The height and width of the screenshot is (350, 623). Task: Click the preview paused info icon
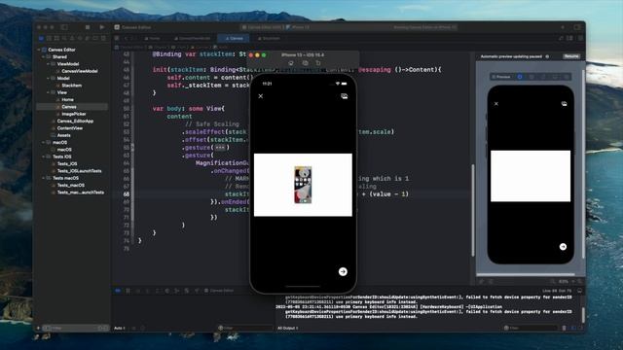[x=547, y=56]
